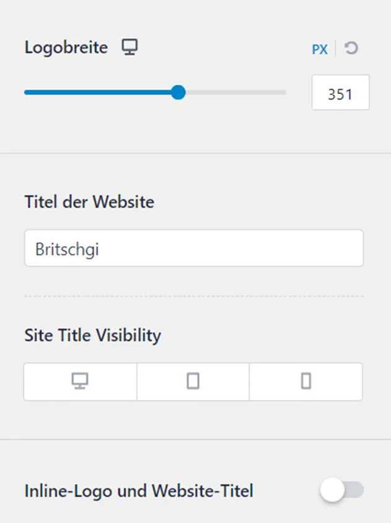The image size is (391, 523).
Task: Click the solid divider beneath the Logobreite section
Action: click(195, 153)
